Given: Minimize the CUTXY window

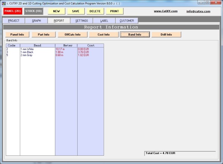Looking at the screenshot, I should [x=201, y=2].
